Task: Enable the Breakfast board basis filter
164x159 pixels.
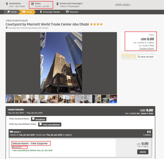Action: tap(33, 119)
